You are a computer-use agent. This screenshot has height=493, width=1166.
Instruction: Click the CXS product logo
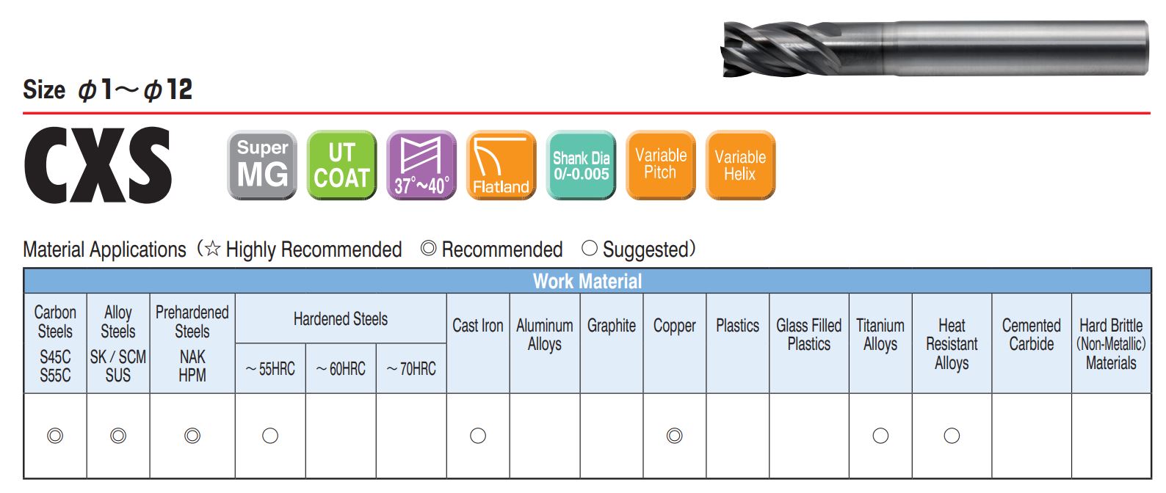(x=98, y=165)
